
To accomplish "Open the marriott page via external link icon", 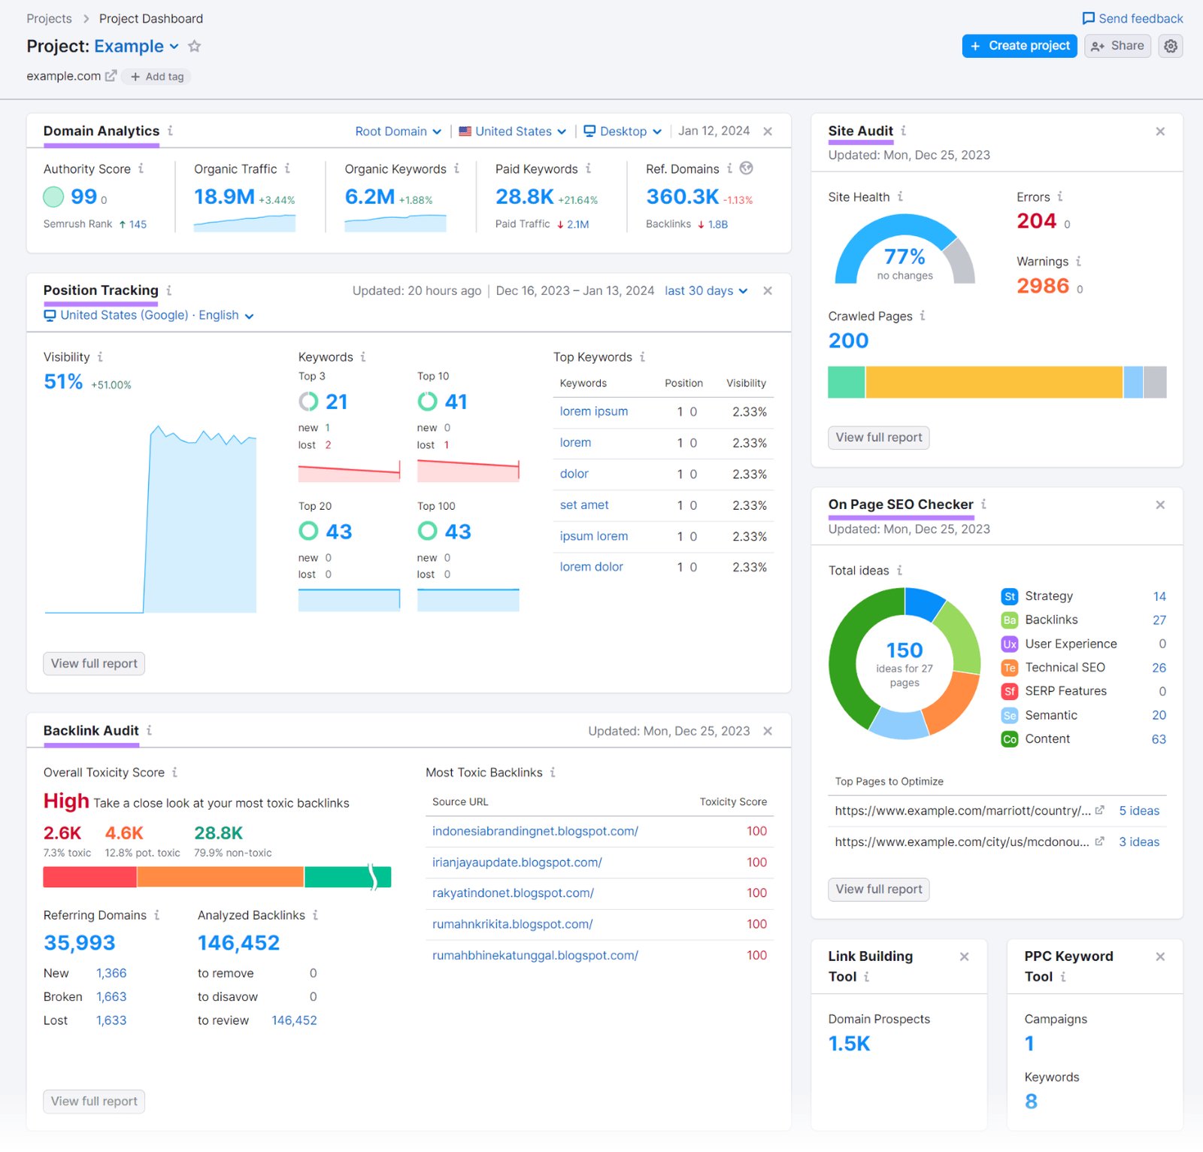I will pyautogui.click(x=1100, y=811).
